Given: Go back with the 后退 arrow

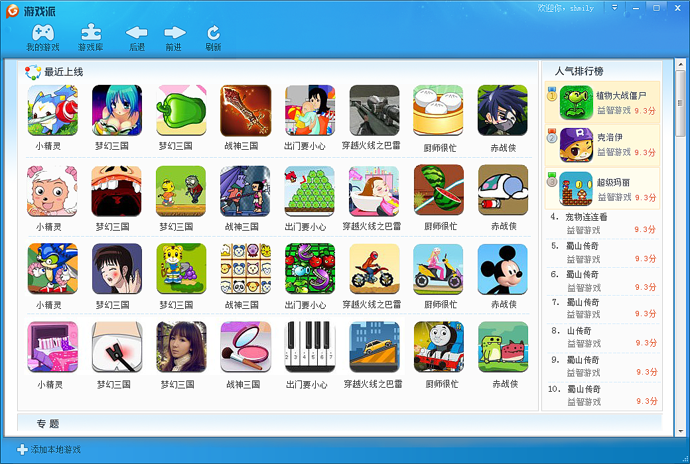Looking at the screenshot, I should [x=137, y=38].
